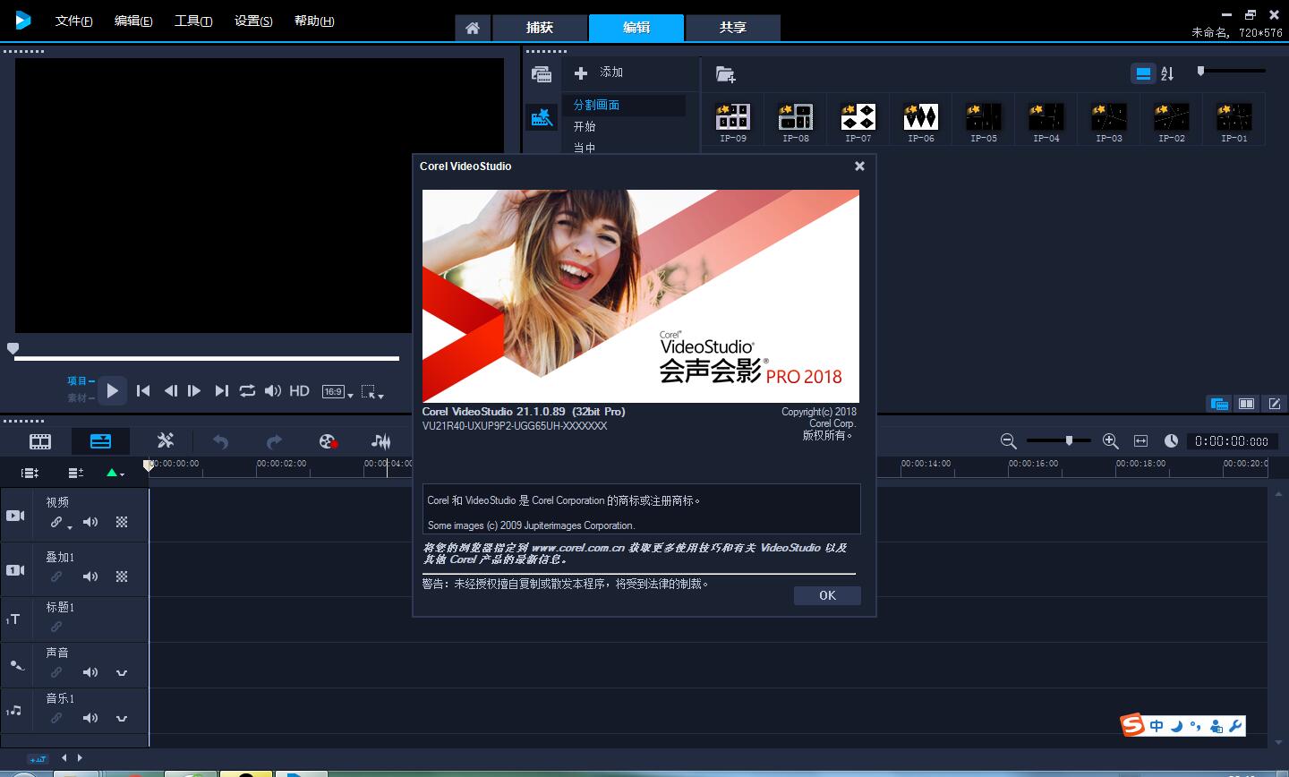The image size is (1289, 777).
Task: Toggle ripple editing on 标题1 track
Action: pyautogui.click(x=56, y=627)
